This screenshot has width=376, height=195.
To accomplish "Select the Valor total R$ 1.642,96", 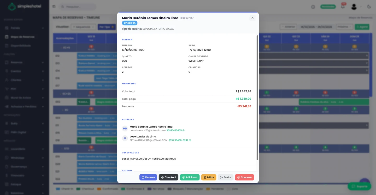I will click(243, 92).
